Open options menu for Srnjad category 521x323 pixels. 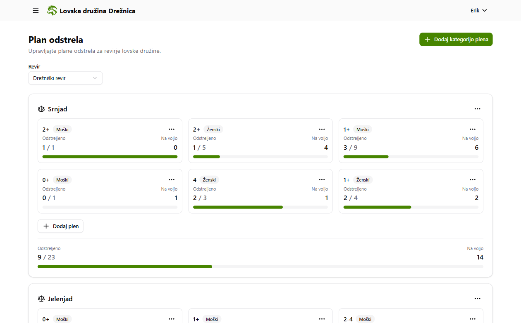(477, 109)
